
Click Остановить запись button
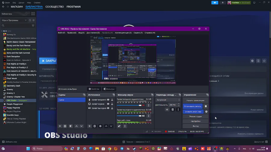coord(193,106)
